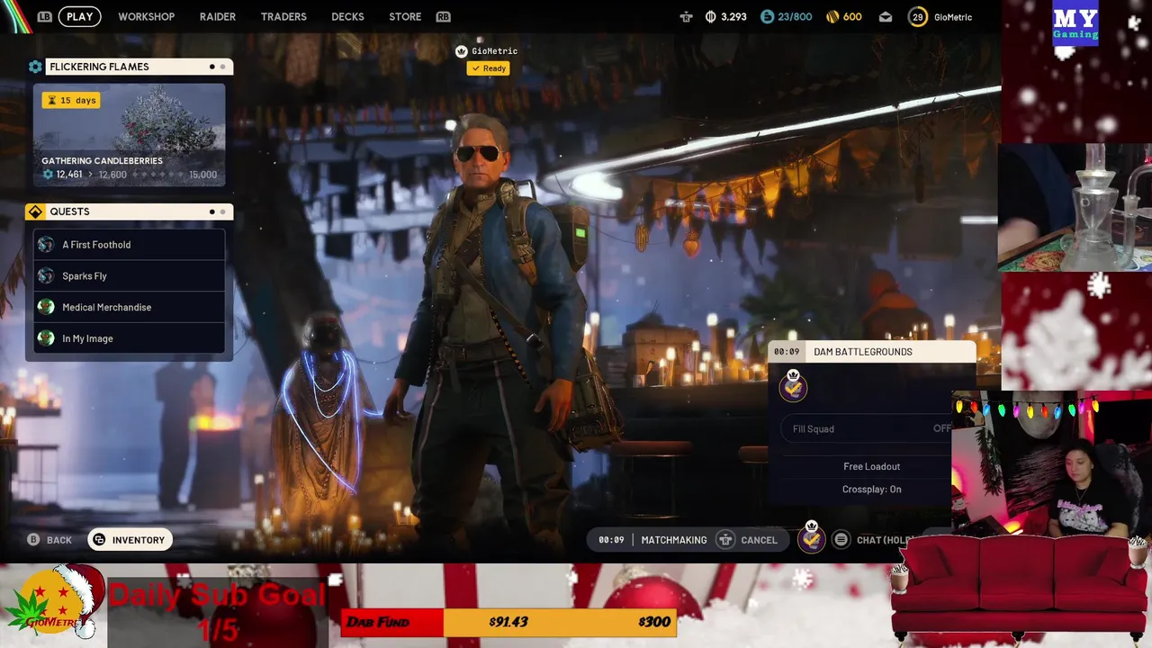Click trader portrait beside In My Image

point(46,338)
